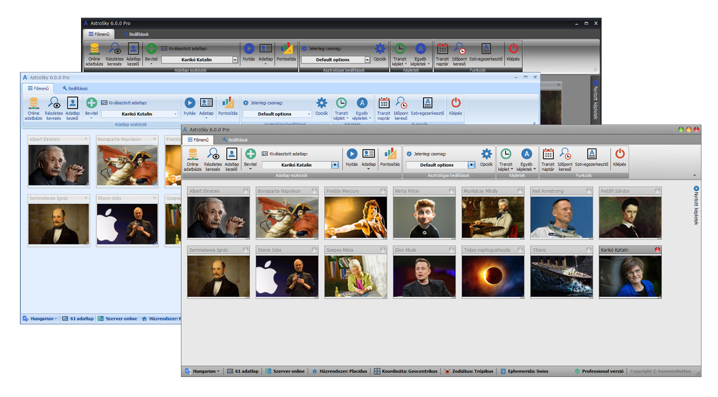Open Karikó Katalin dropdown in dark window
This screenshot has height=397, width=718.
235,59
